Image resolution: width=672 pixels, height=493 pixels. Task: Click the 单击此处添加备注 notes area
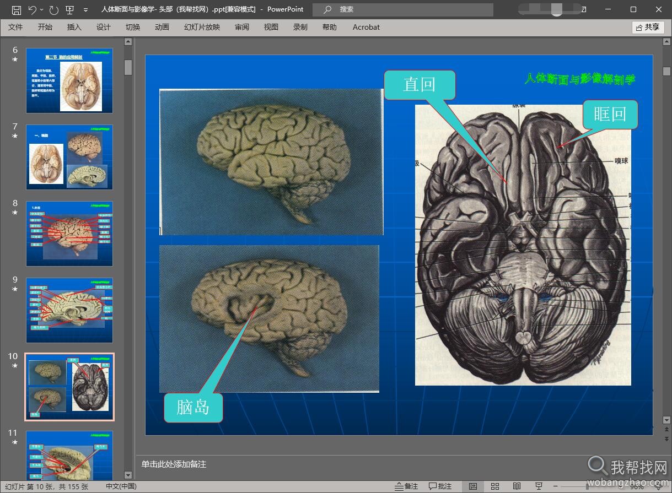tap(174, 464)
